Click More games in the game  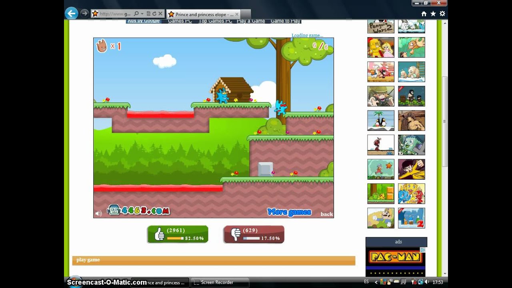pos(289,212)
